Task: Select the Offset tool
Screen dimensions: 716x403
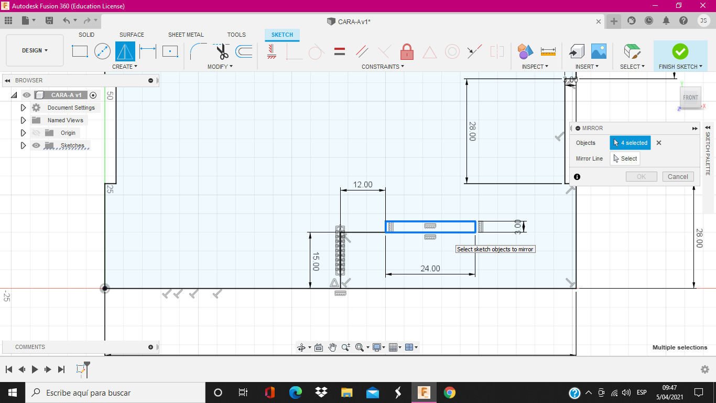Action: coord(244,51)
